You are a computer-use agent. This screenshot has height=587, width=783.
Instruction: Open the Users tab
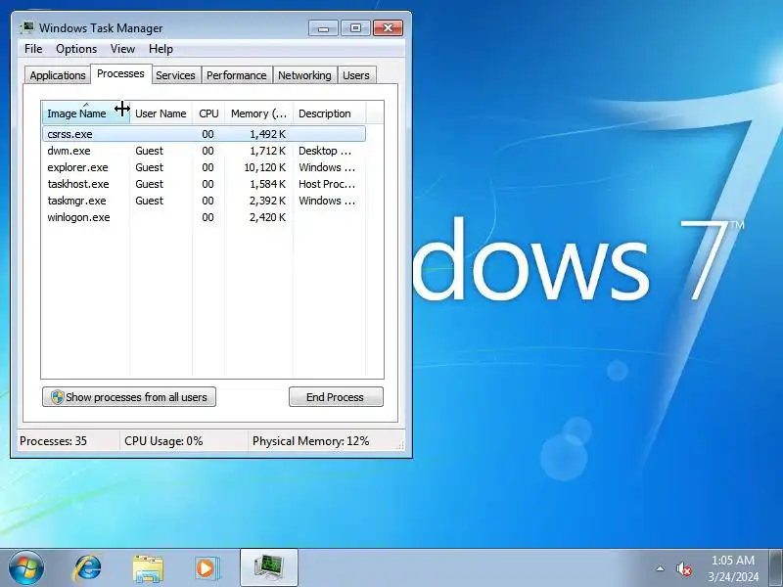pos(356,75)
